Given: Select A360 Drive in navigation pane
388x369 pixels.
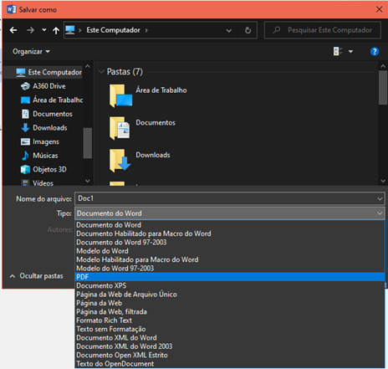Looking at the screenshot, I should click(43, 86).
